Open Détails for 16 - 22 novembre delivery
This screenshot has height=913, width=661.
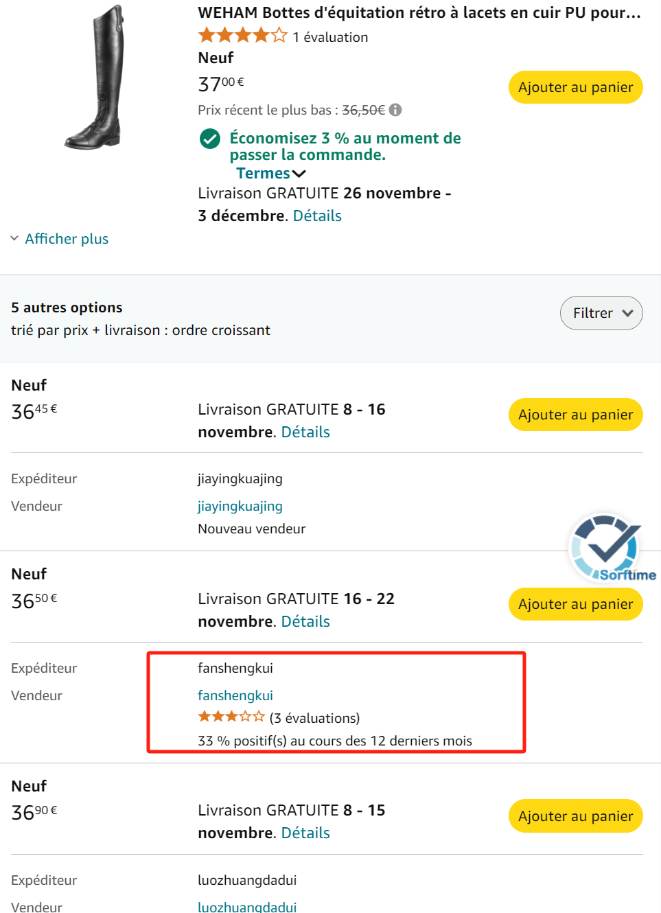[305, 622]
